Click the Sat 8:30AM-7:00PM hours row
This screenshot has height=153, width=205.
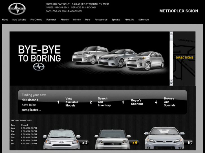[x=24, y=144]
